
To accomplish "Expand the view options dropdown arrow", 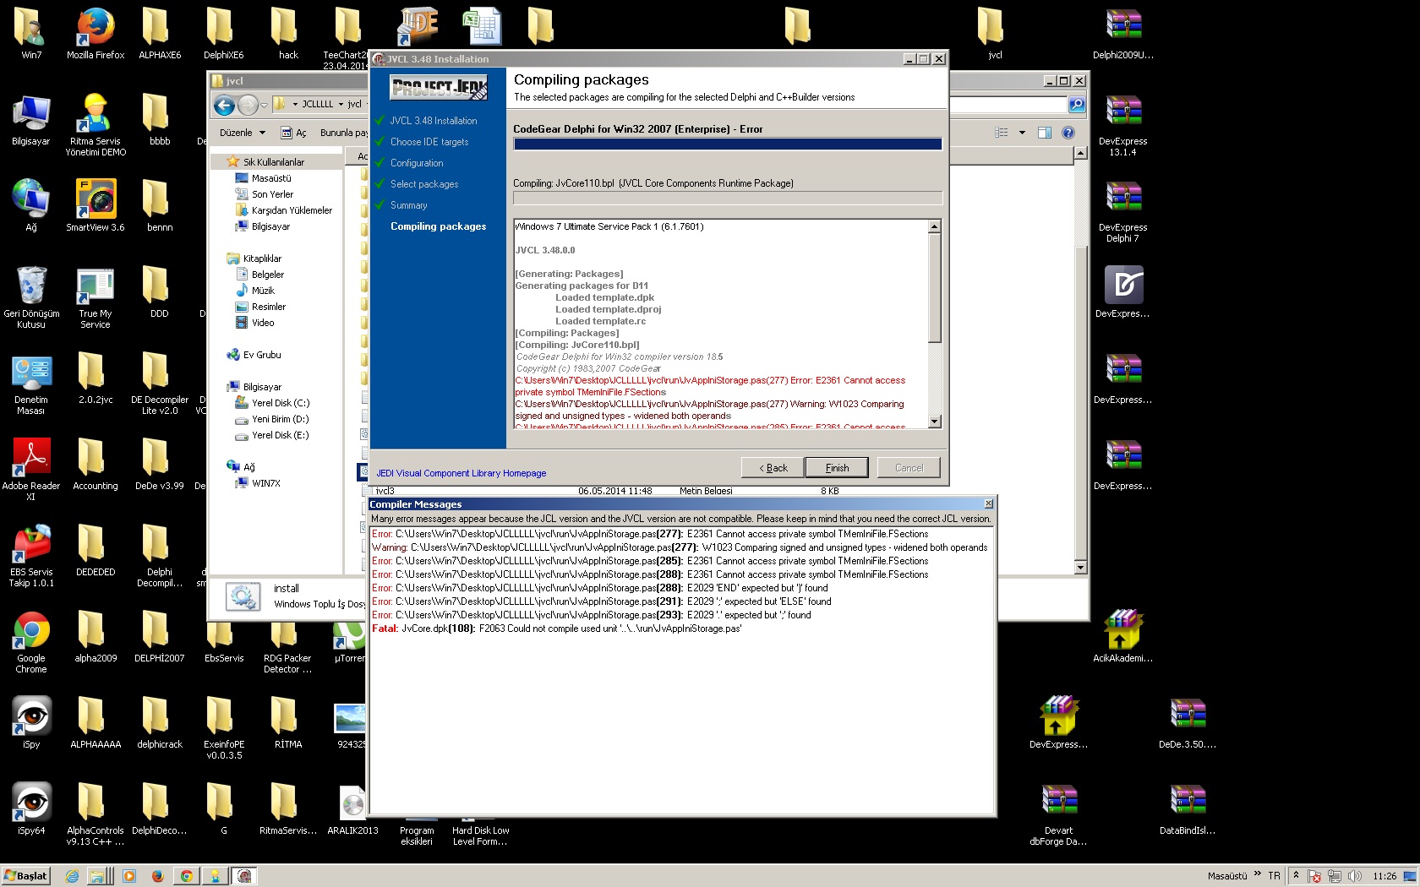I will [x=1022, y=133].
